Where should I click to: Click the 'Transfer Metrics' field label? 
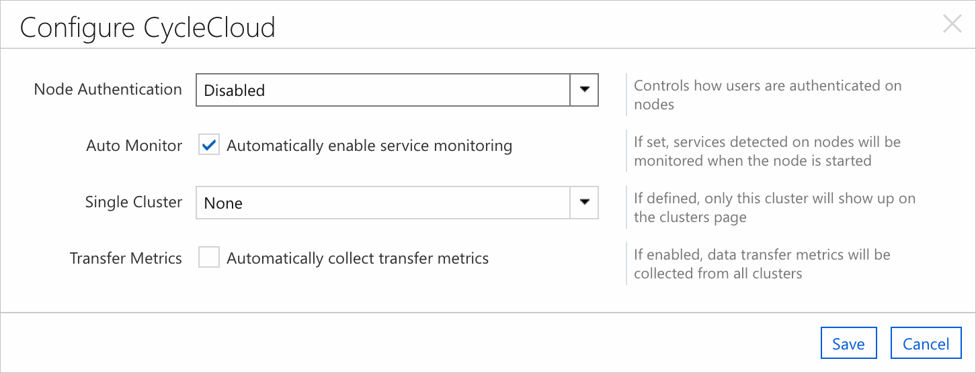pos(126,258)
